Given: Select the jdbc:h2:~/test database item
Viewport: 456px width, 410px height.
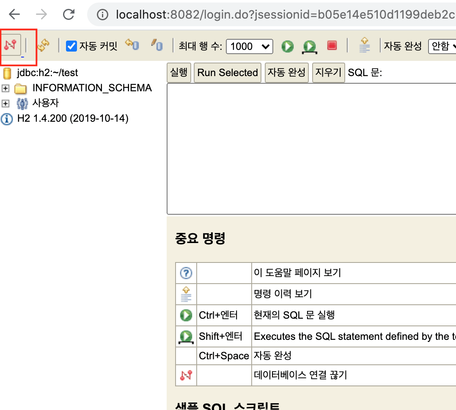Looking at the screenshot, I should (47, 73).
